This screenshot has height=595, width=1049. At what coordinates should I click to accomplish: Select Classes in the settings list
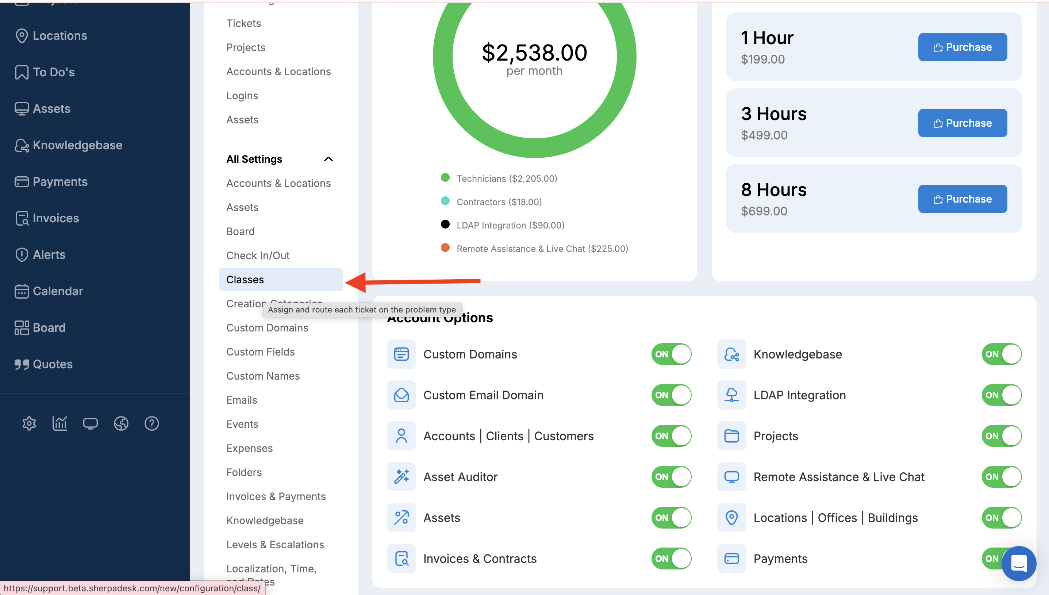pyautogui.click(x=245, y=280)
